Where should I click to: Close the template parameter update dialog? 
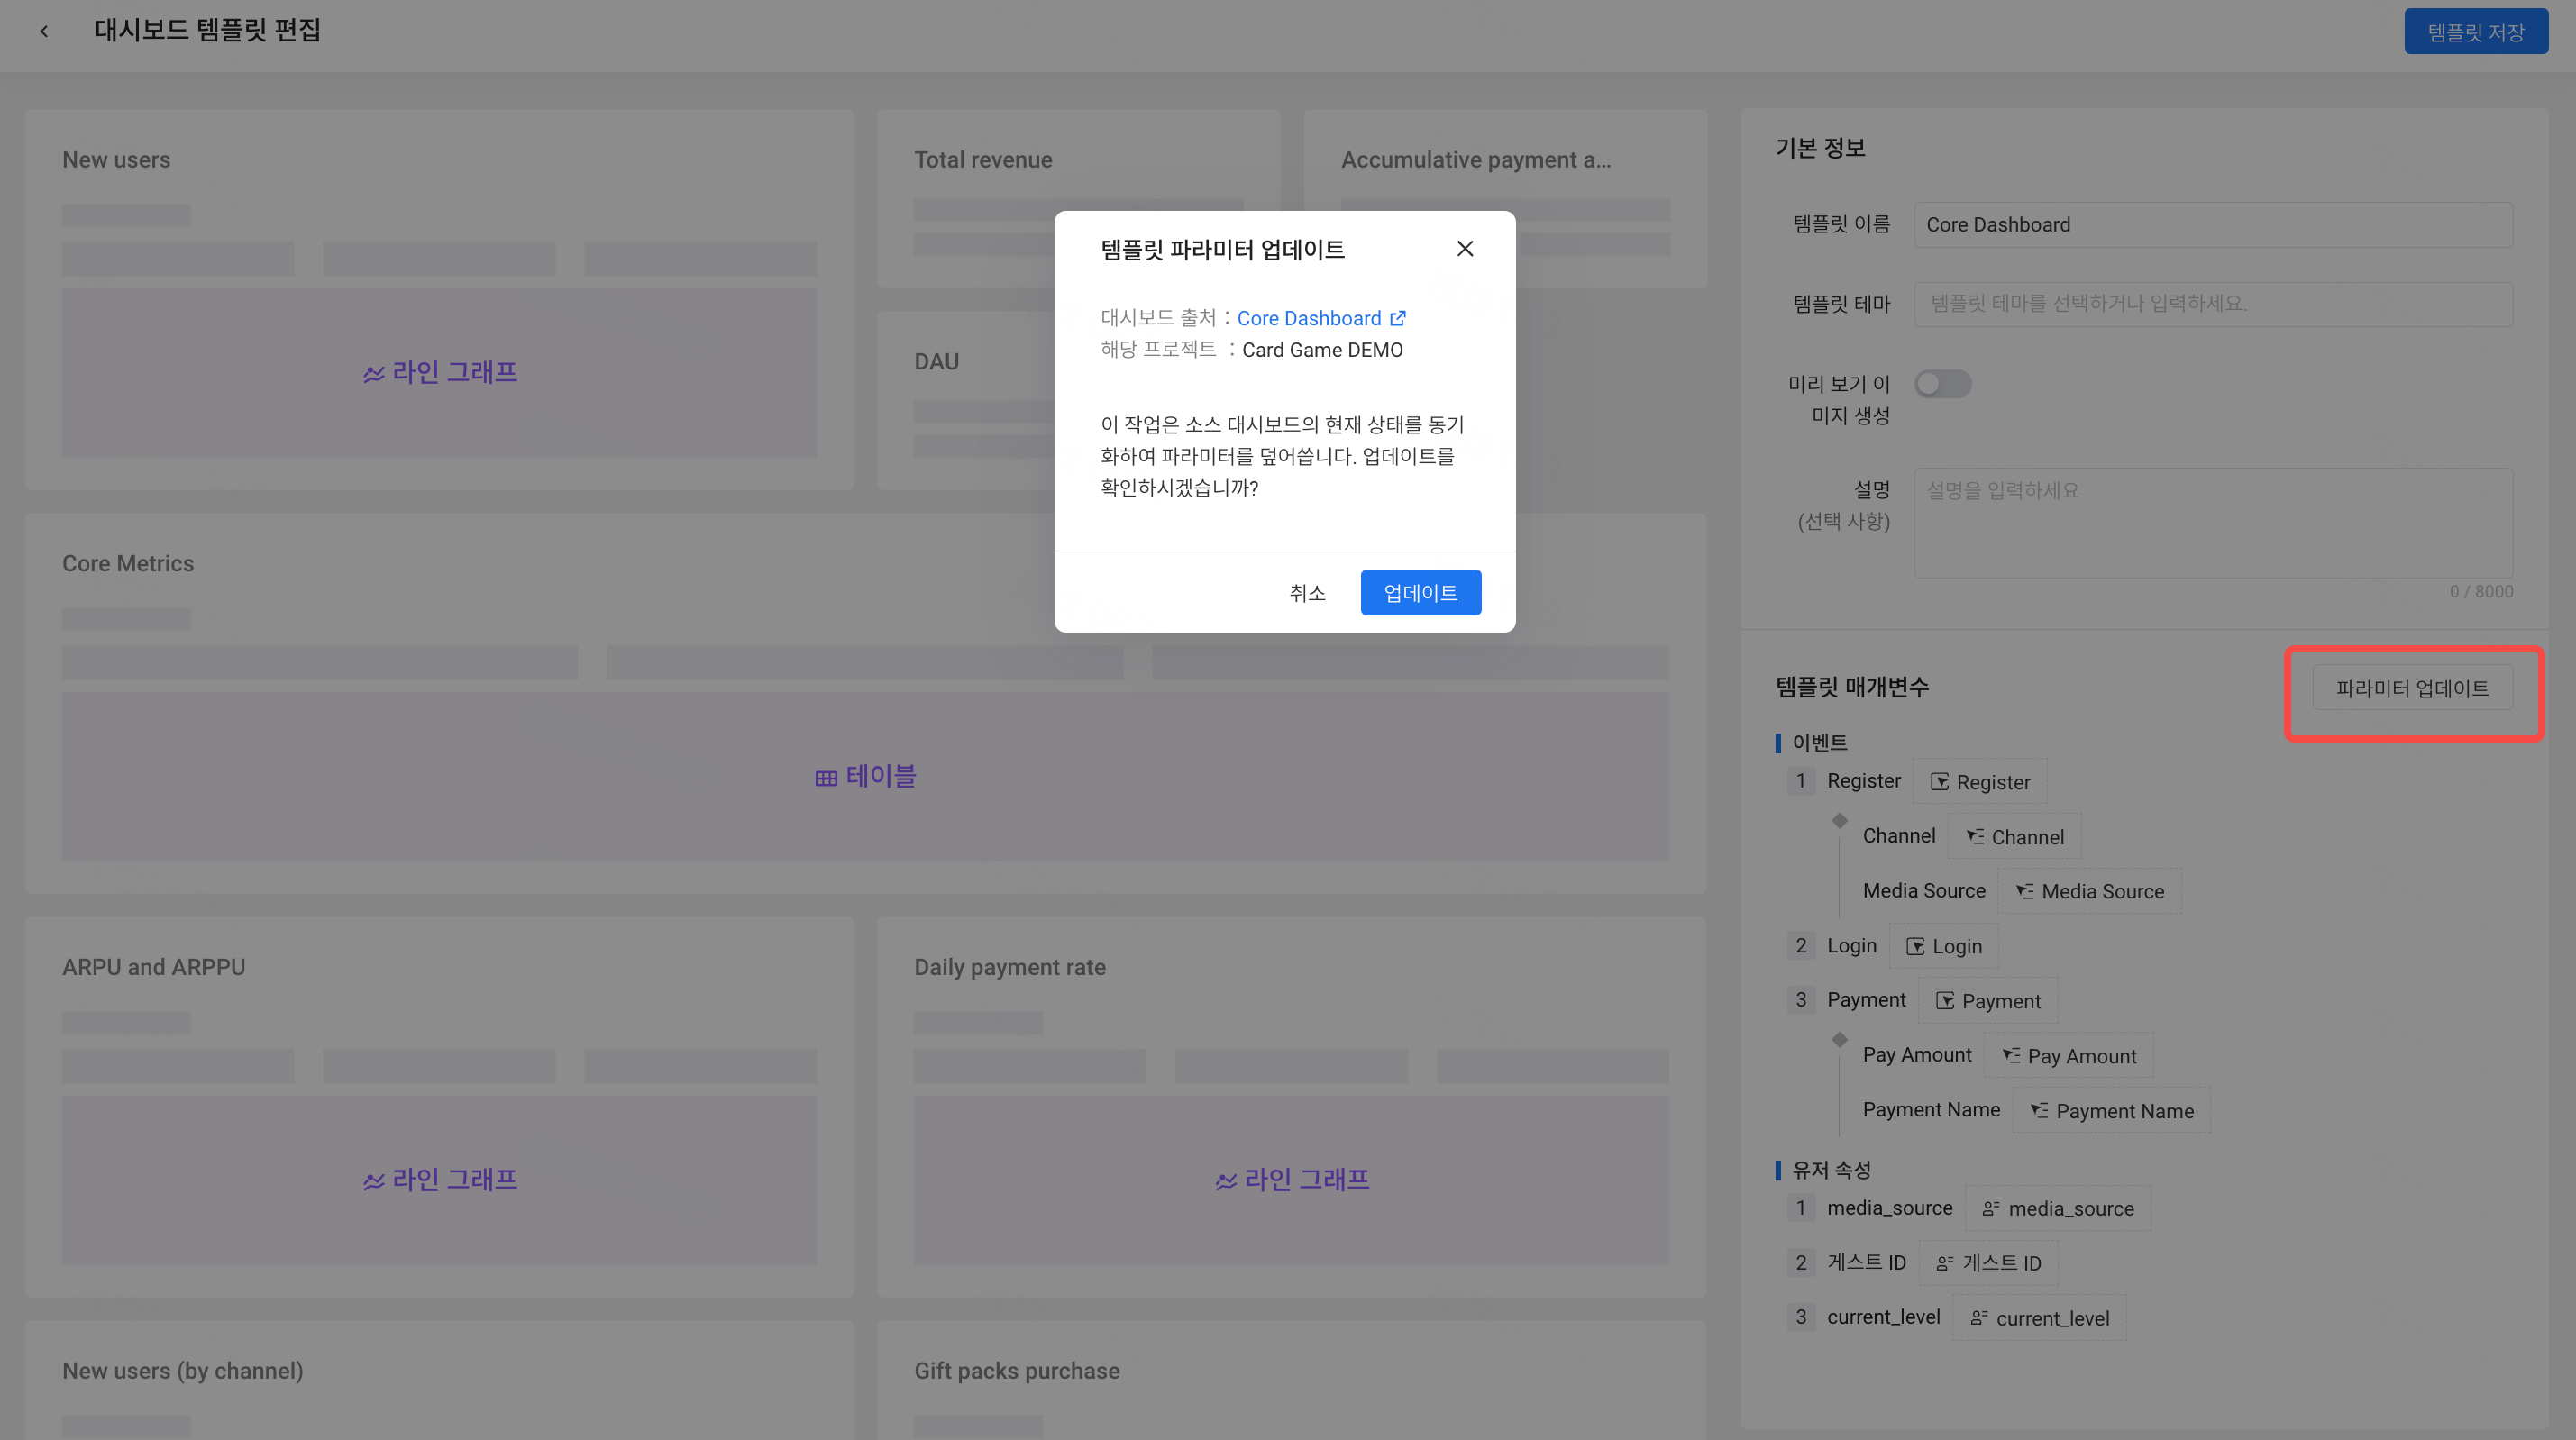point(1465,249)
